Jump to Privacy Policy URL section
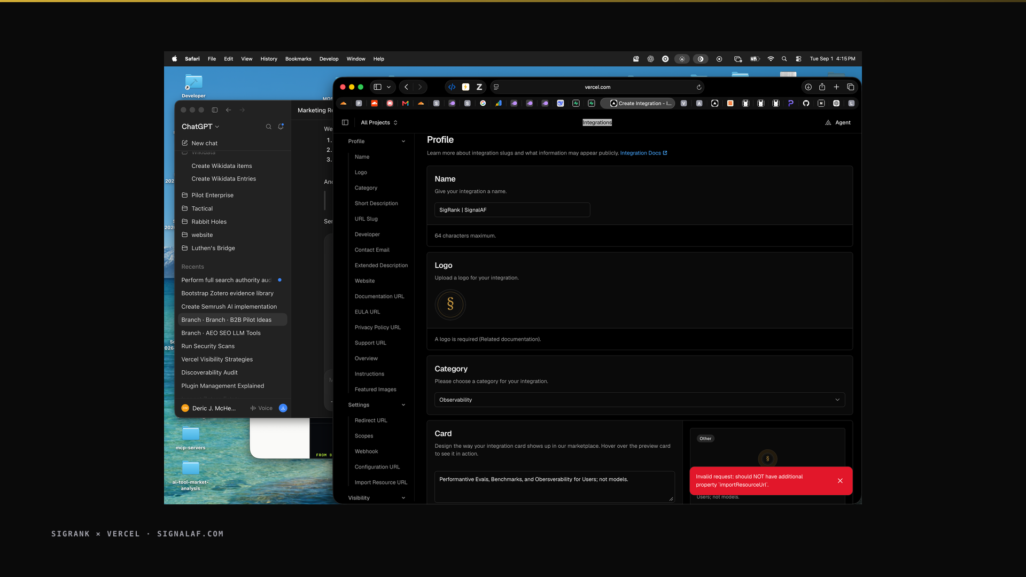The image size is (1026, 577). pos(377,328)
